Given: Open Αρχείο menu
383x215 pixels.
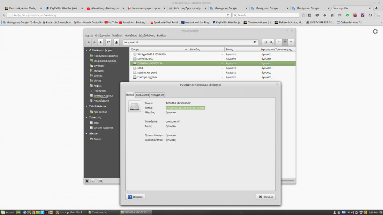Looking at the screenshot, I should [x=89, y=36].
